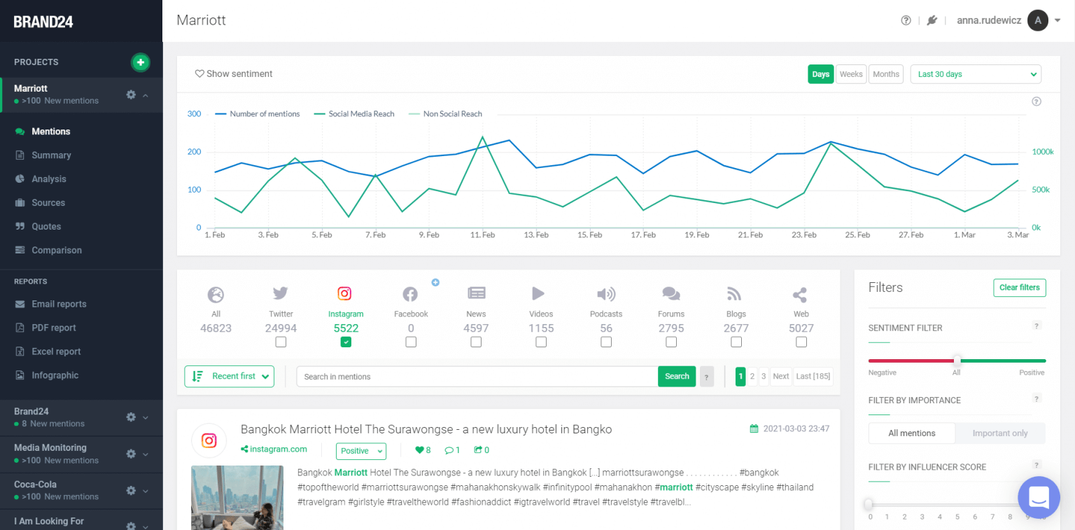Open Marriott project settings gear icon
1075x530 pixels.
[x=131, y=95]
